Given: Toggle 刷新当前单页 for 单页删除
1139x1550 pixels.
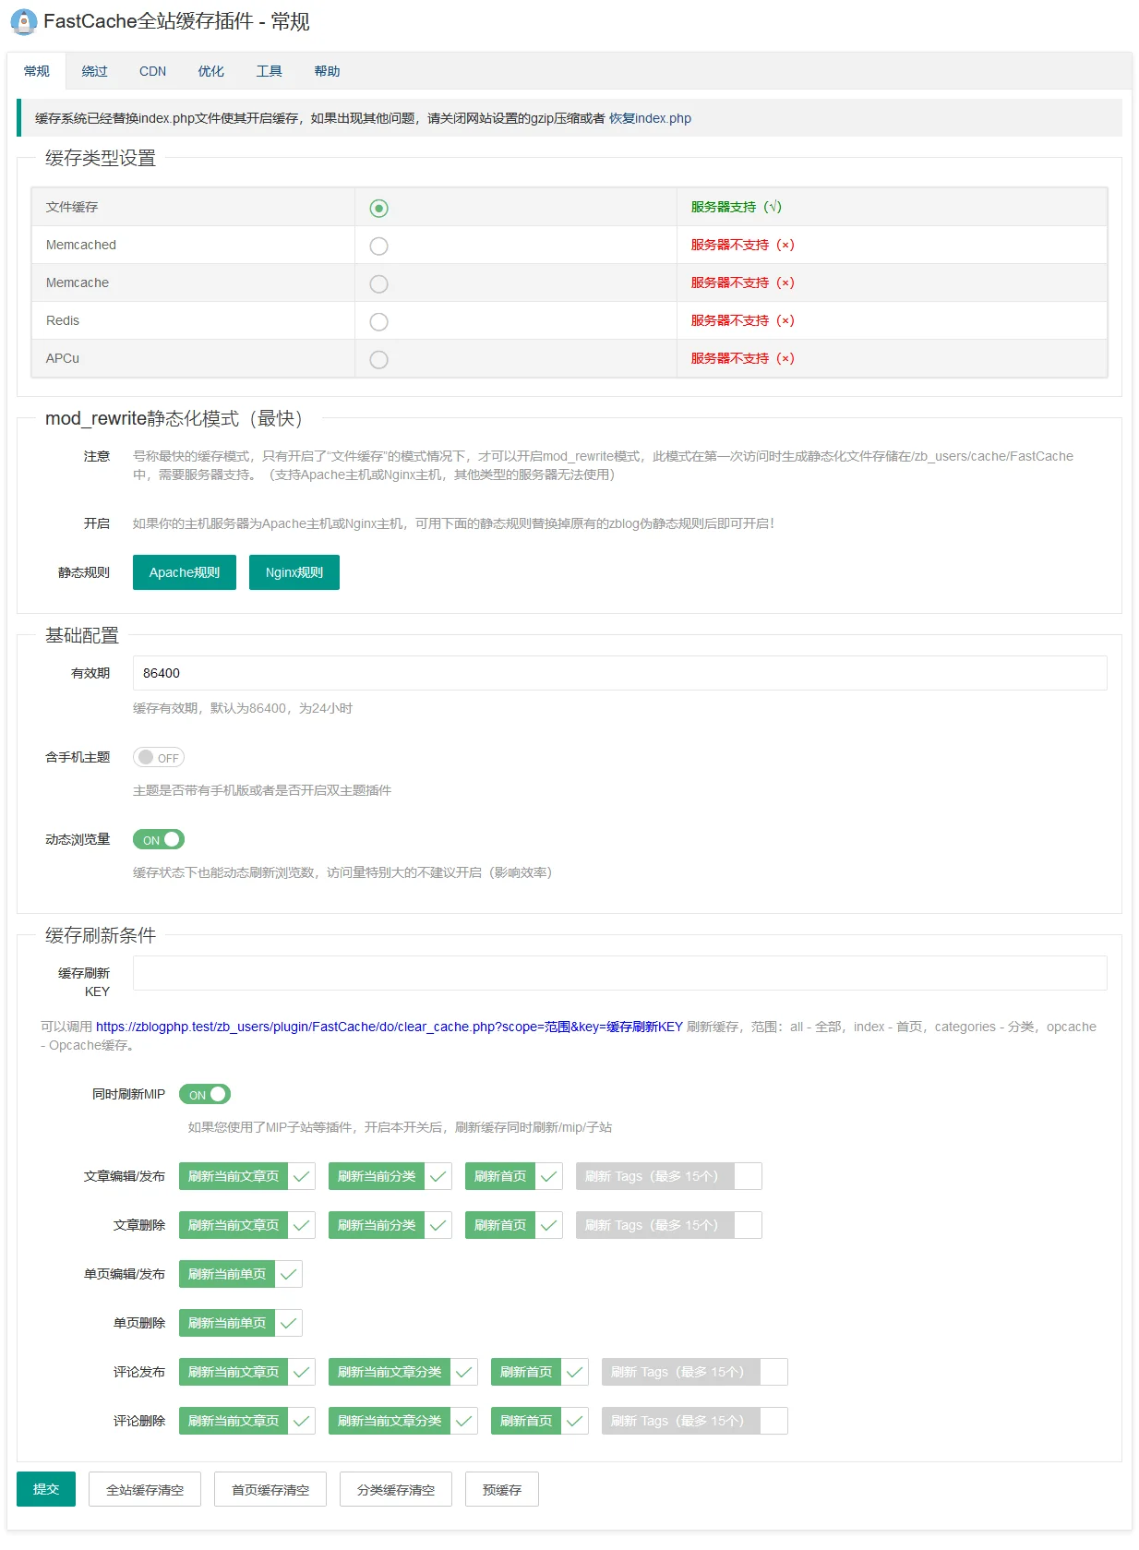Looking at the screenshot, I should click(241, 1323).
